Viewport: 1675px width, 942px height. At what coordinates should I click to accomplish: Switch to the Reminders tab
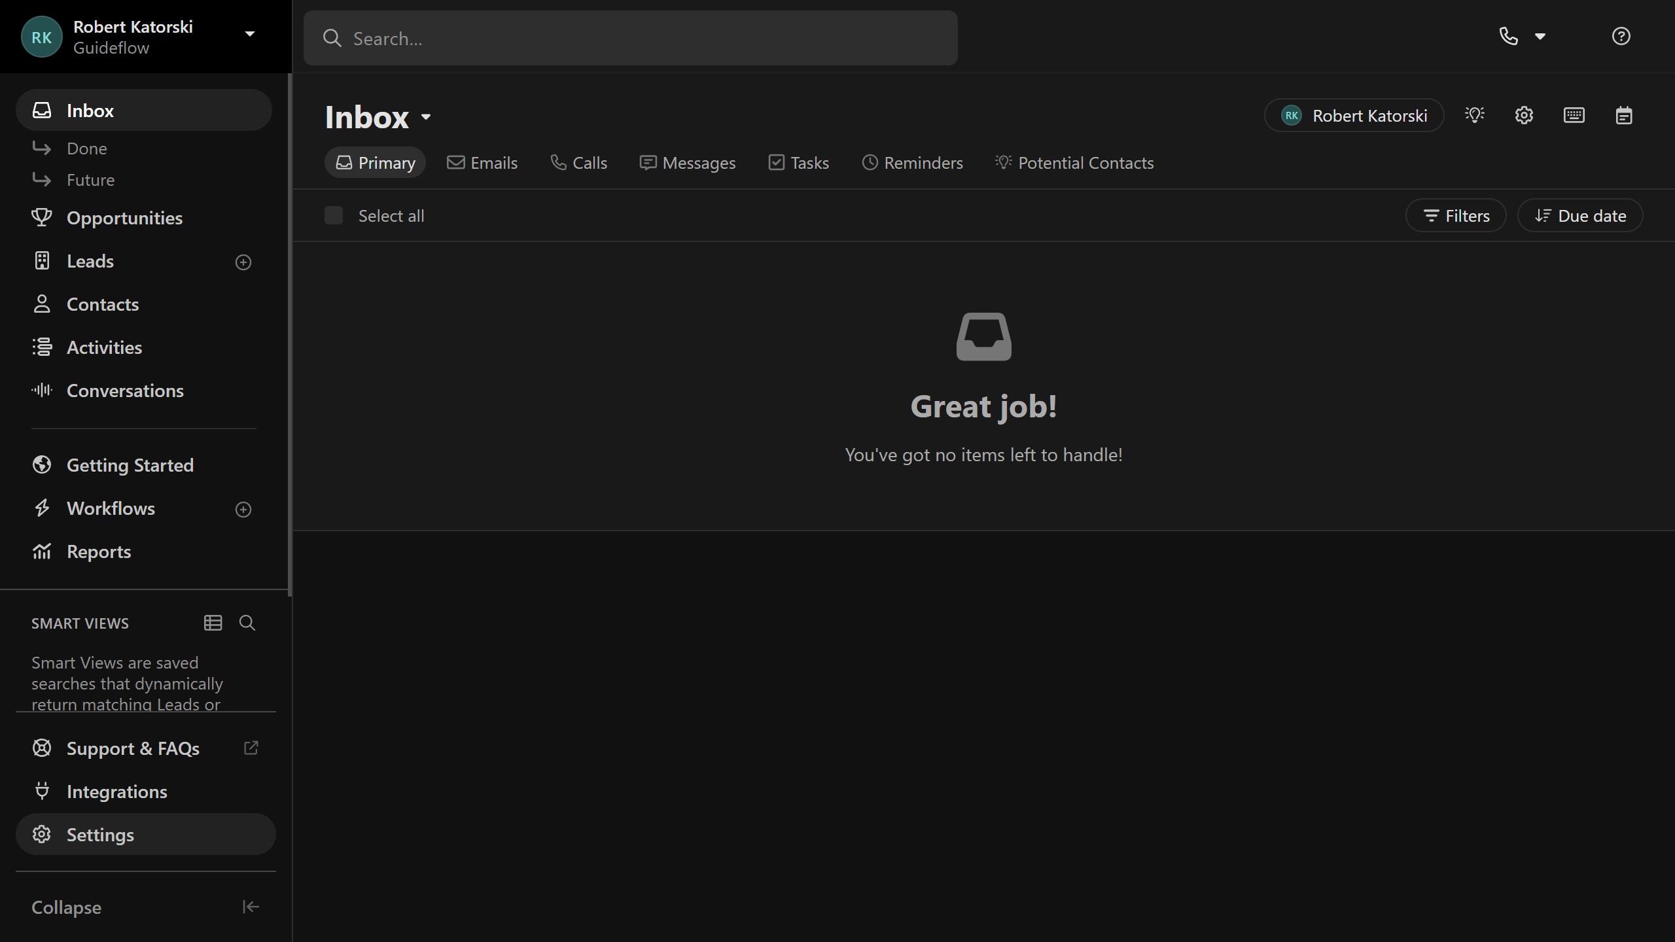[912, 162]
